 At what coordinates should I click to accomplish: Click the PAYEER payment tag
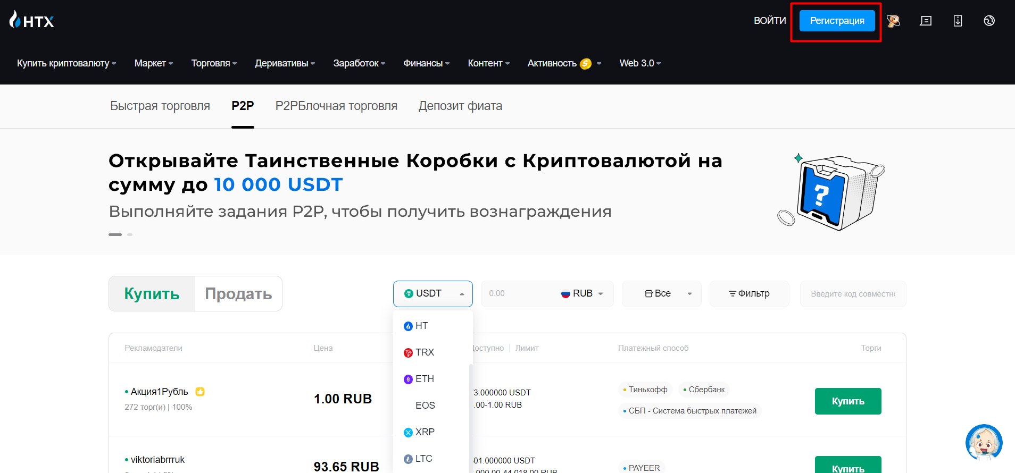click(x=642, y=468)
